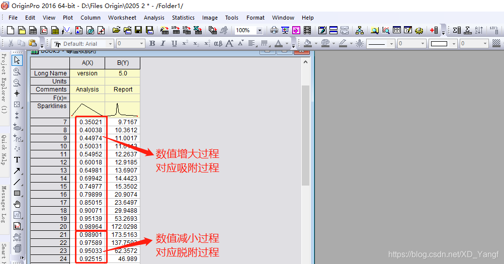
Task: Click the line color pencil swatch
Action: pyautogui.click(x=343, y=43)
